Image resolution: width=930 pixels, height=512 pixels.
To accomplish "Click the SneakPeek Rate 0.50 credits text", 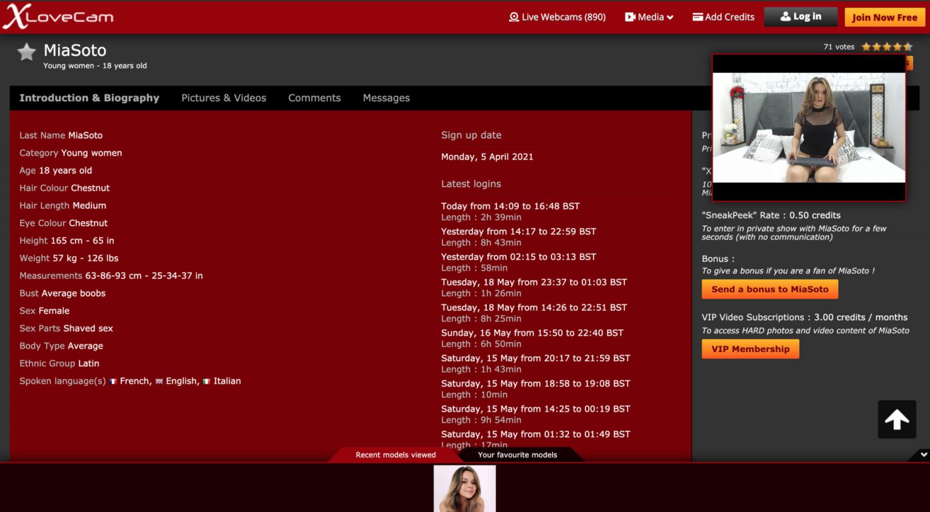I will pyautogui.click(x=771, y=215).
